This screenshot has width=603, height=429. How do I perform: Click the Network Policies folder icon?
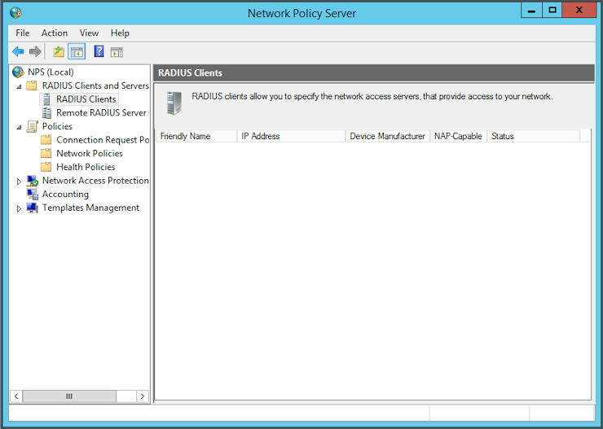46,153
